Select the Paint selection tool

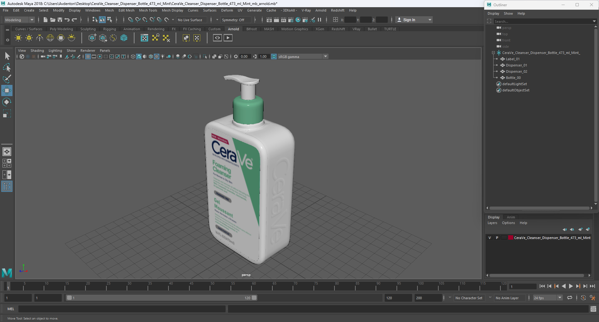(7, 79)
